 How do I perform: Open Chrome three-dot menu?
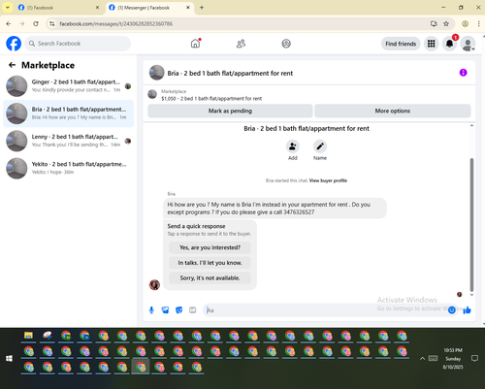pos(478,23)
